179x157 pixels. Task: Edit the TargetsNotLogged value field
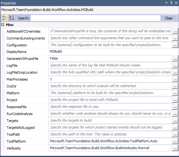click(x=110, y=128)
